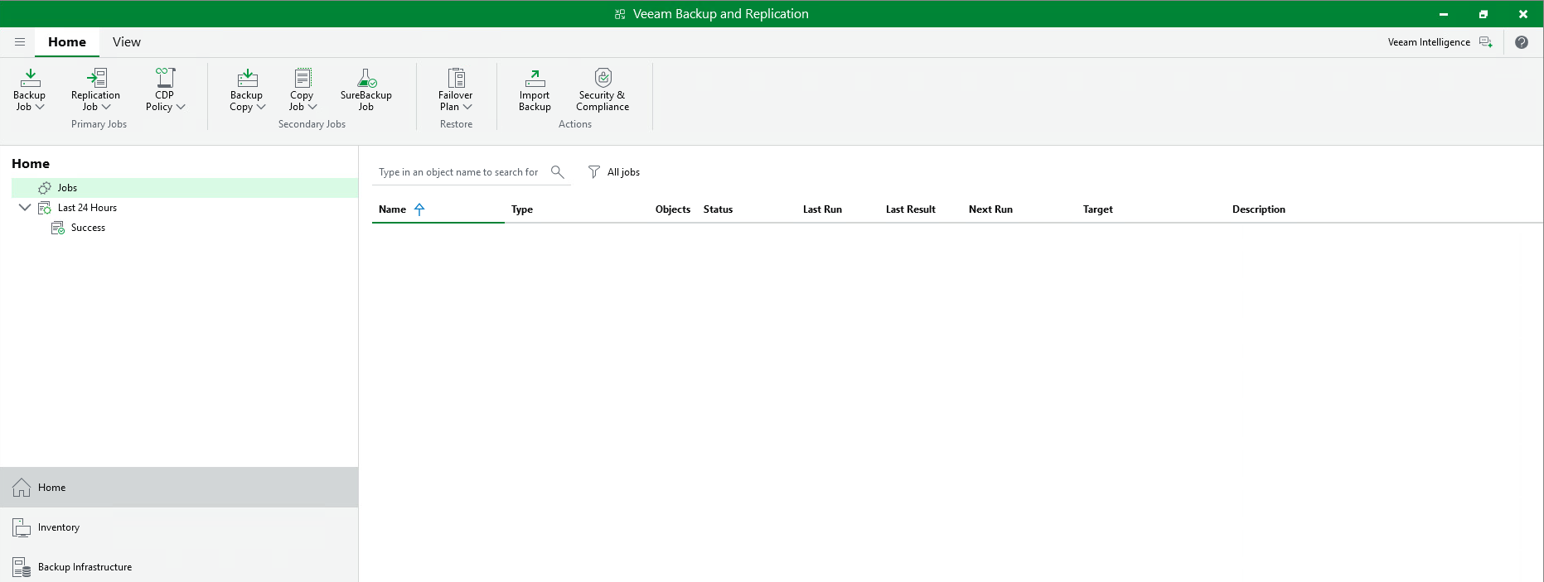The width and height of the screenshot is (1544, 582).
Task: Close the Veeam Backup and Replication window
Action: [1523, 14]
